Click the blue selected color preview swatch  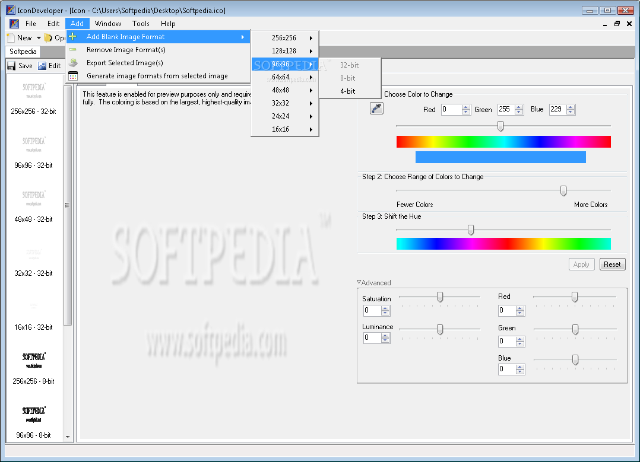(x=500, y=157)
